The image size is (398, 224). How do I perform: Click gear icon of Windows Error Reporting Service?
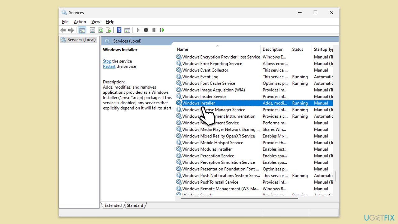pyautogui.click(x=179, y=63)
